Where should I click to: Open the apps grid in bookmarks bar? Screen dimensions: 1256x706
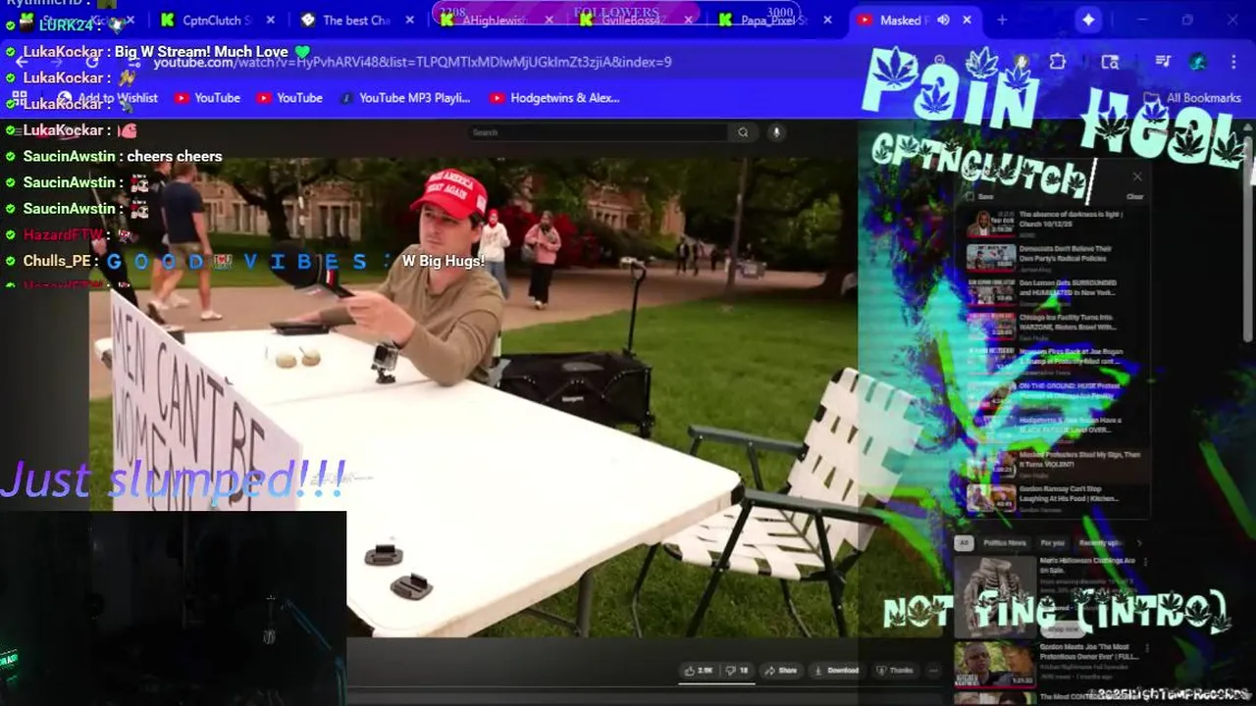pyautogui.click(x=20, y=98)
